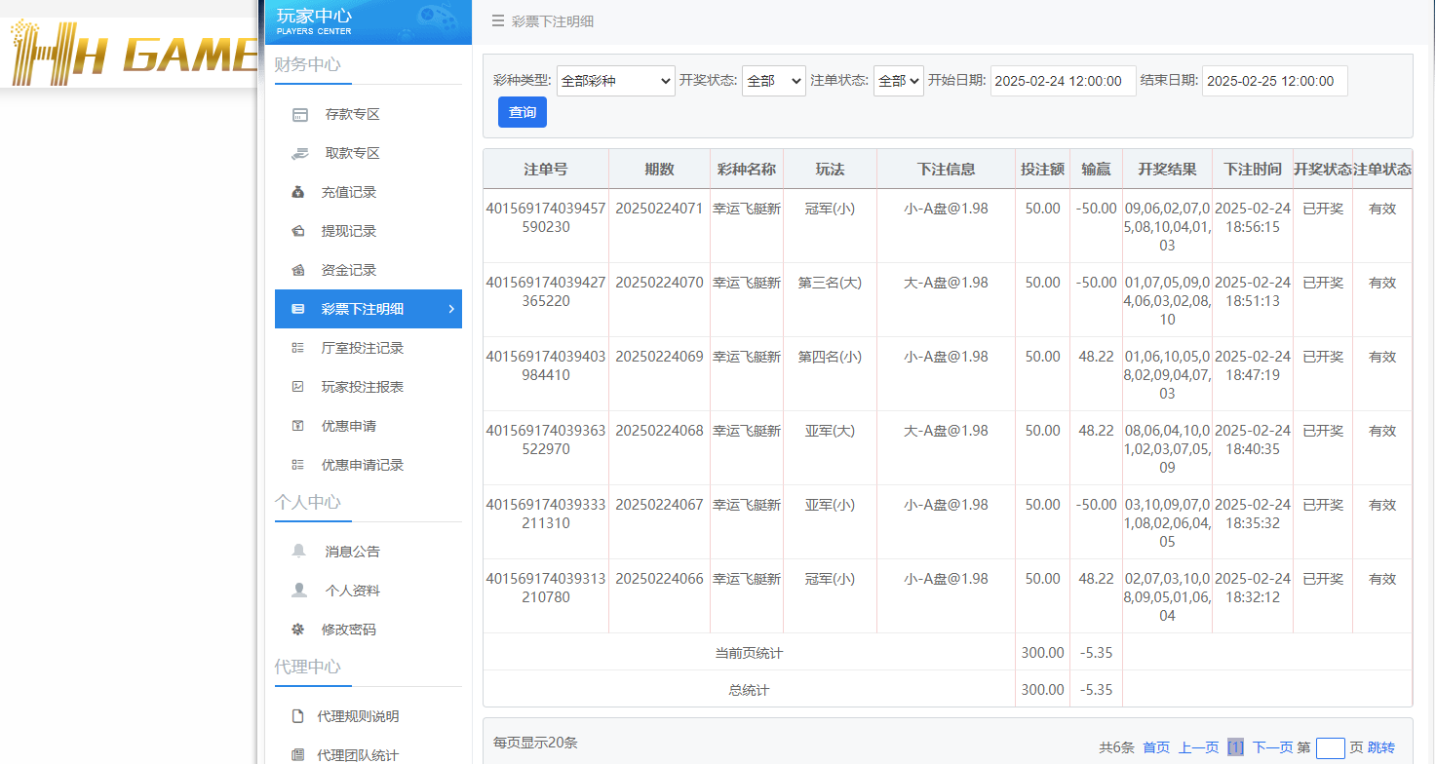The width and height of the screenshot is (1436, 764).
Task: Click the 开始日期 date input
Action: coord(1063,81)
